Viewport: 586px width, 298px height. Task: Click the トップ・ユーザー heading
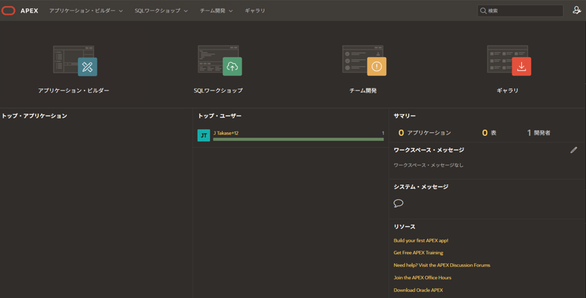[220, 116]
